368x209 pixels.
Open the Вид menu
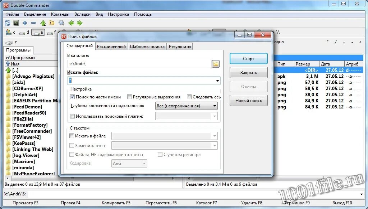coord(99,14)
